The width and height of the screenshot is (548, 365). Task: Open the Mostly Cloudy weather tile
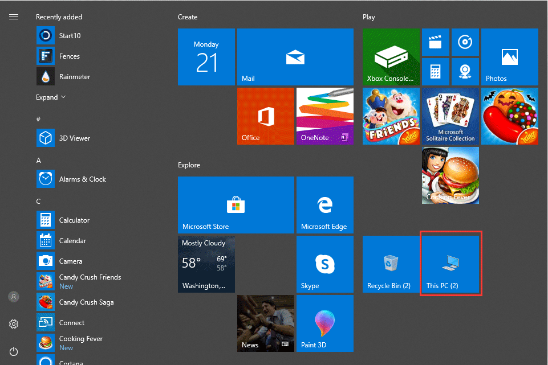click(x=206, y=264)
